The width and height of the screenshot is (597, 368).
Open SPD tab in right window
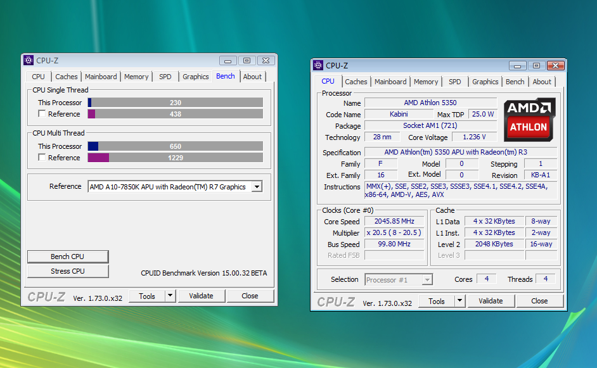(x=455, y=82)
